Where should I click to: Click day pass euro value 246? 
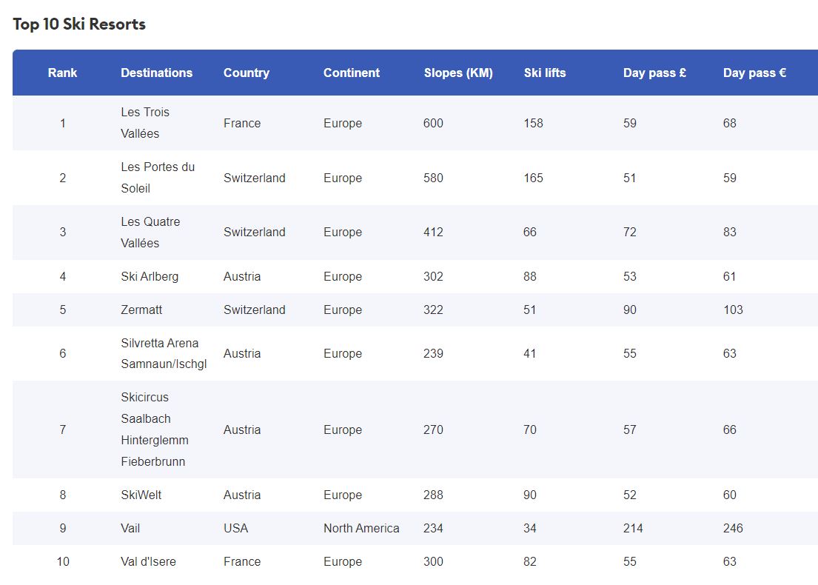733,528
